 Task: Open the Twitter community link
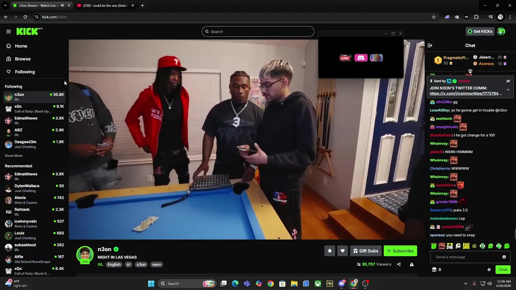466,93
